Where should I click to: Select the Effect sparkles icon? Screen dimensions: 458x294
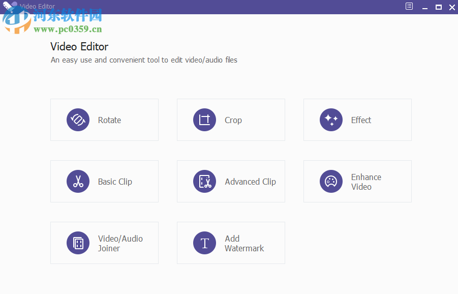331,120
